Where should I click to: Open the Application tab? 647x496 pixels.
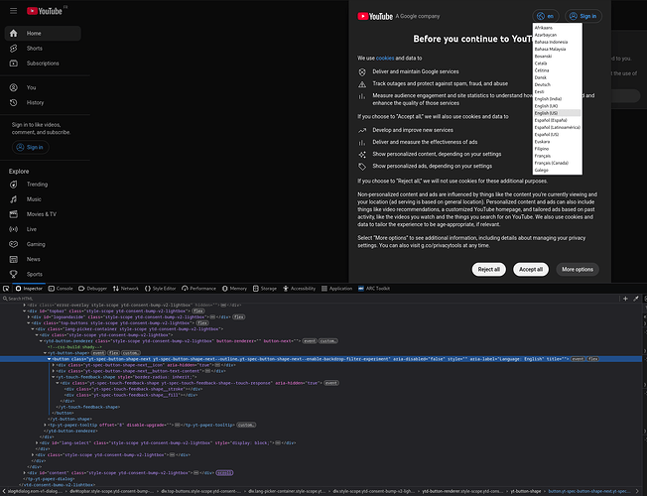[337, 289]
